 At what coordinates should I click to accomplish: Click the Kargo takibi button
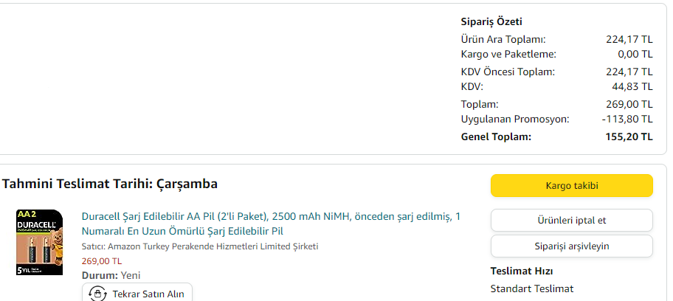click(571, 185)
